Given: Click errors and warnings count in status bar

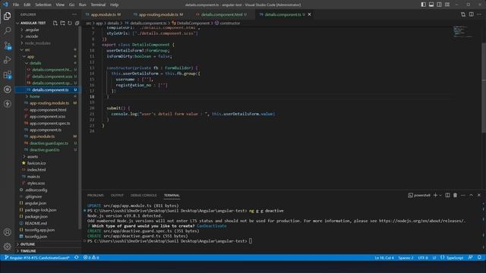Looking at the screenshot, I should [91, 258].
